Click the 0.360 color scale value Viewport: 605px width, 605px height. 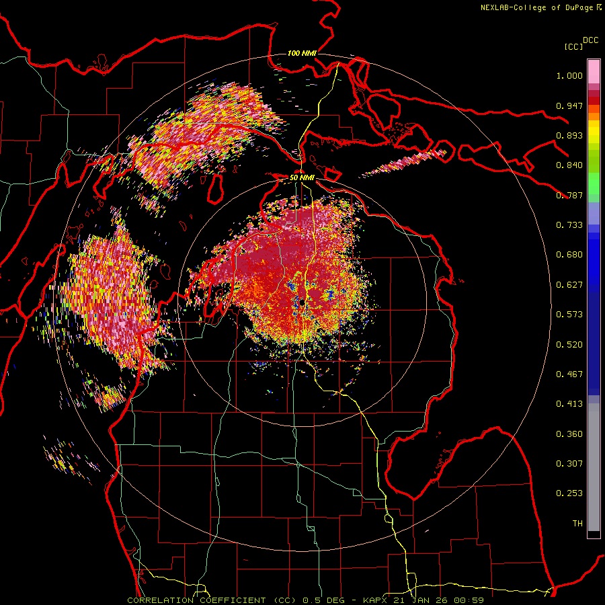coord(569,434)
